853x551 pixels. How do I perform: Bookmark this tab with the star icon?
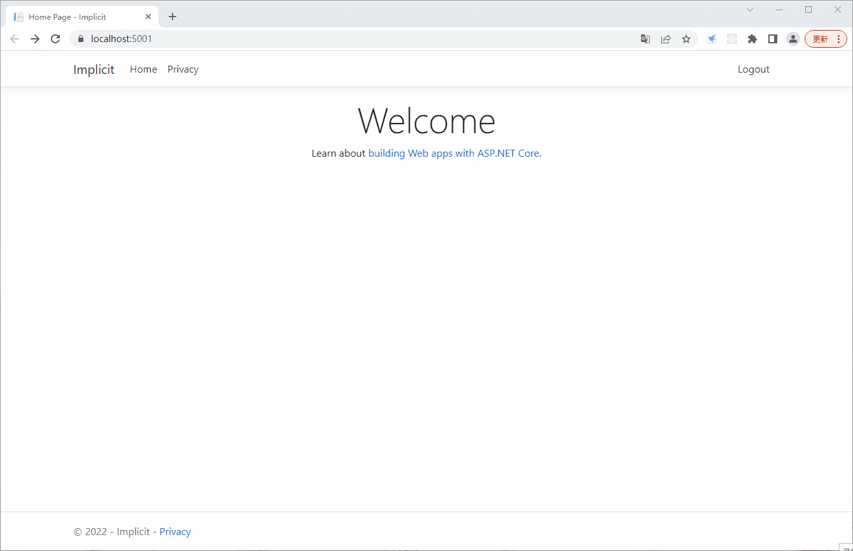[686, 39]
